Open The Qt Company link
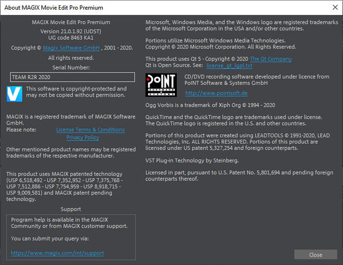 [271, 59]
